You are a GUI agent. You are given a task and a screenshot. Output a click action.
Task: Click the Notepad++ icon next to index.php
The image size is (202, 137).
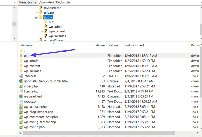point(21,86)
